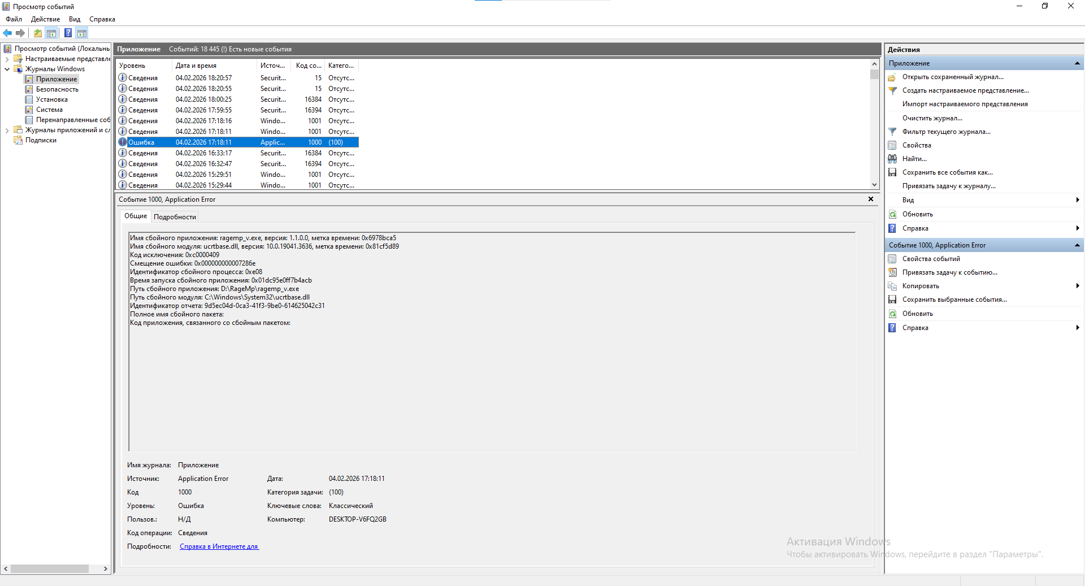Click the blue Help question mark toolbar icon
The image size is (1085, 586).
tap(68, 33)
